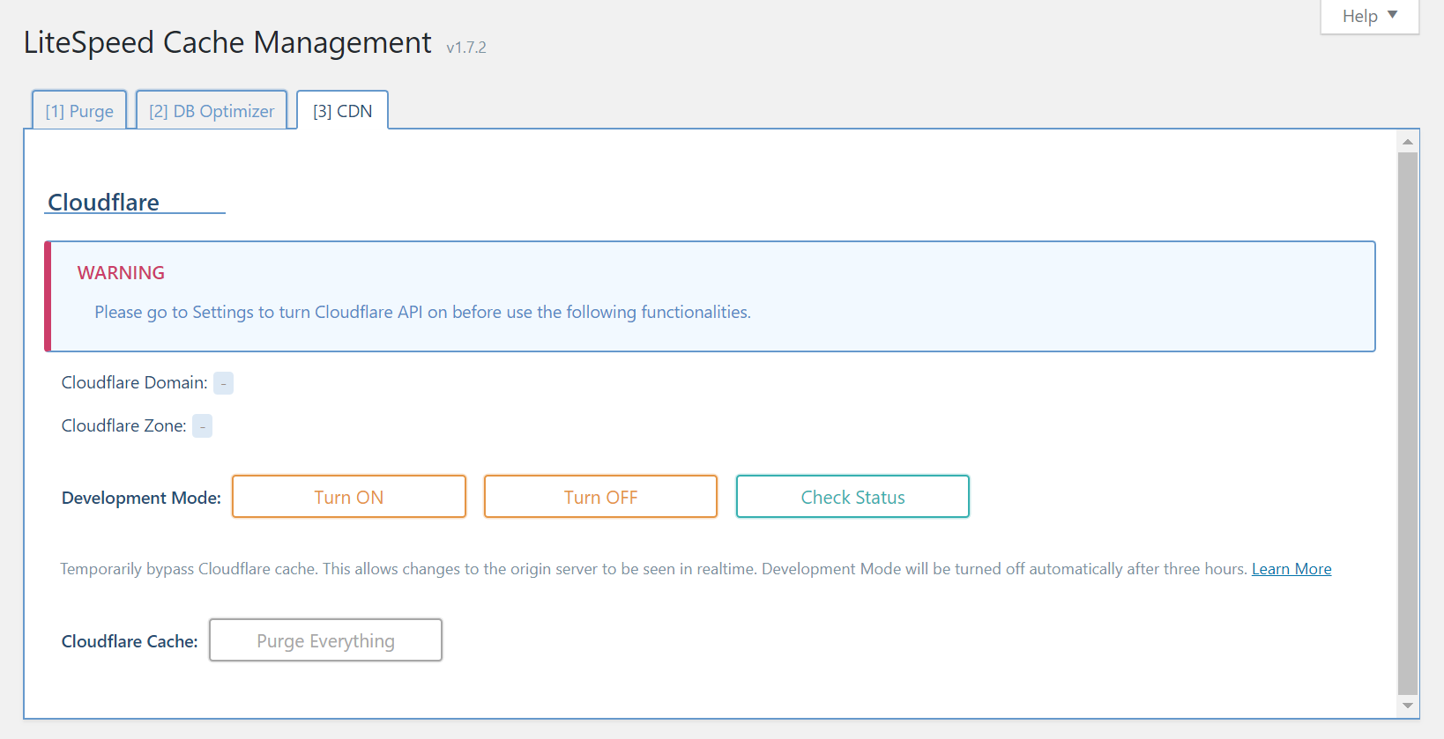
Task: Click the scrollbar down arrow
Action: coord(1408,706)
